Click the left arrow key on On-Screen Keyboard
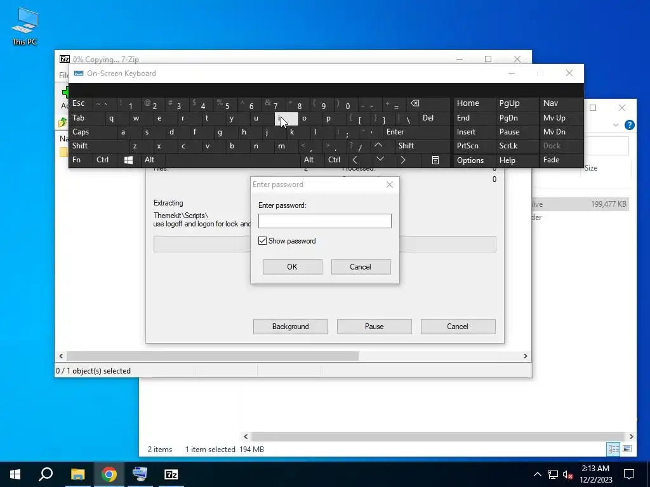Viewport: 650px width, 487px height. [x=355, y=160]
